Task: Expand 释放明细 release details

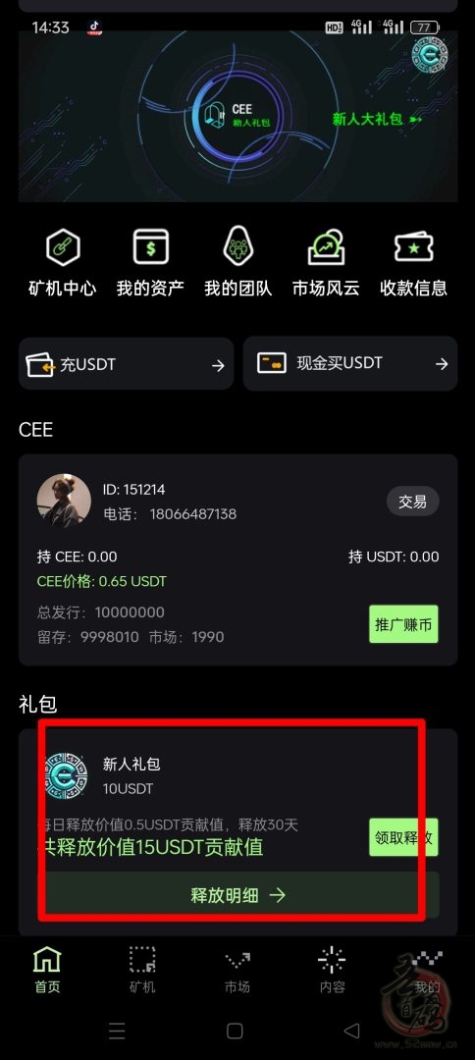Action: click(237, 895)
